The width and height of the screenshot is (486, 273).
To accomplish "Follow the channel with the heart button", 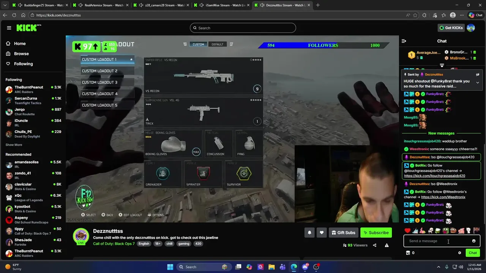I will pyautogui.click(x=322, y=232).
